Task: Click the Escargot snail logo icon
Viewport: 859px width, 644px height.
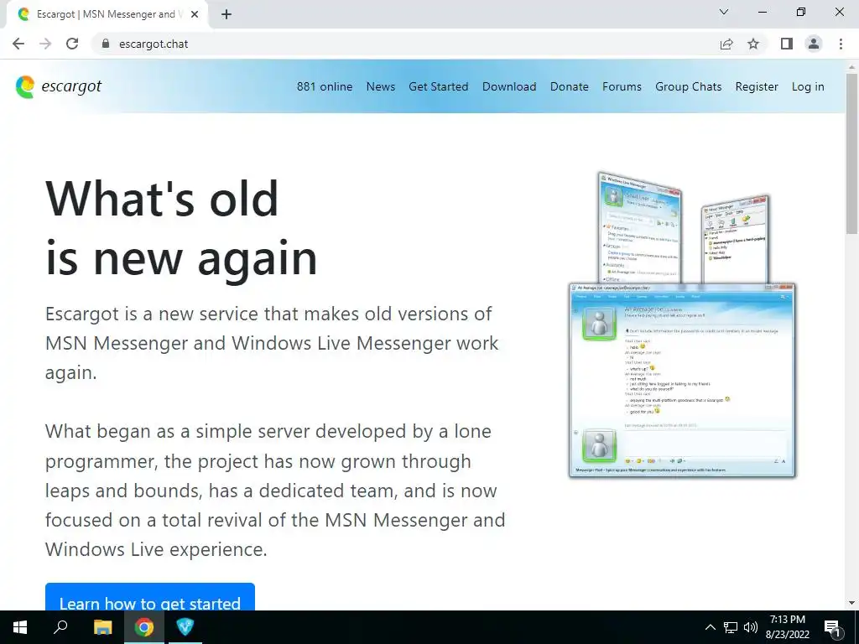Action: [25, 87]
